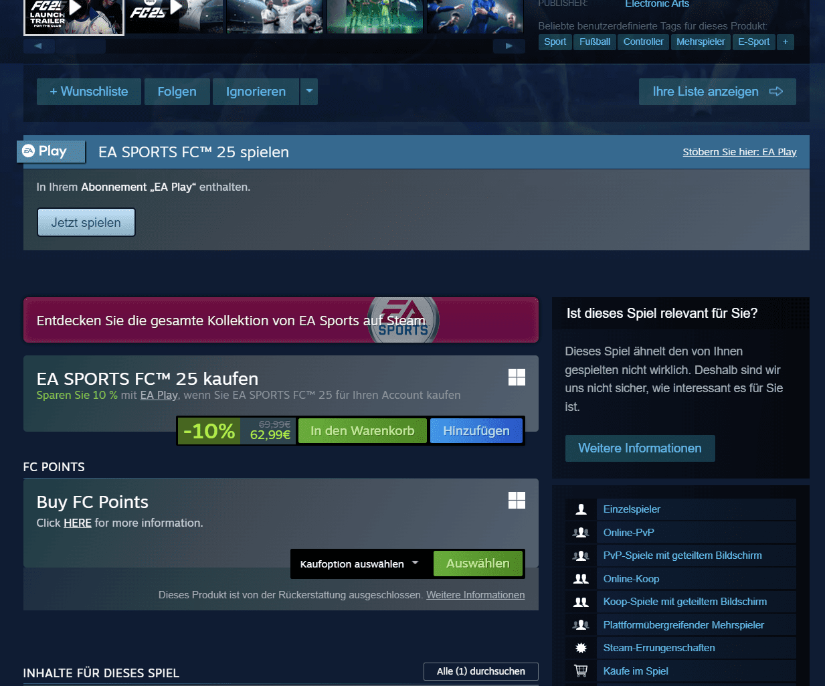Image resolution: width=825 pixels, height=686 pixels.
Task: Open Kaufoption auswählen dropdown
Action: tap(359, 564)
